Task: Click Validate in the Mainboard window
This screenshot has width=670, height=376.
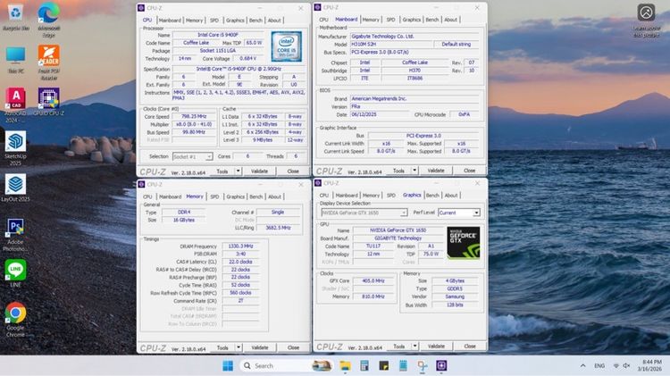Action: (436, 171)
